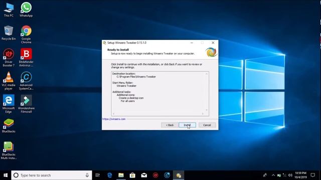Open the volume control tray icon

coord(290,175)
